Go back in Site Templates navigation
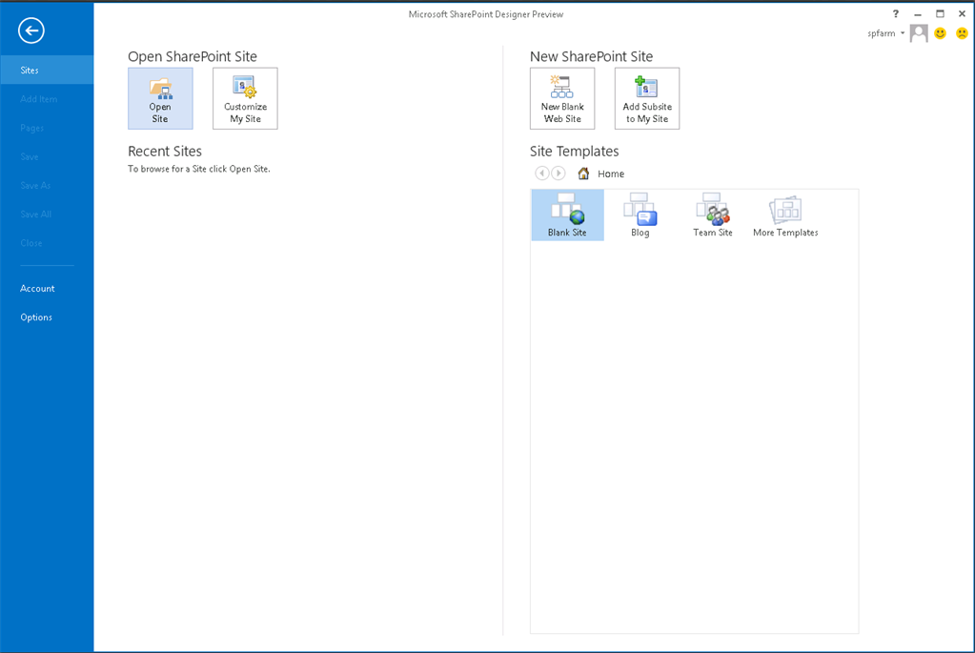Viewport: 975px width, 653px height. click(x=542, y=173)
